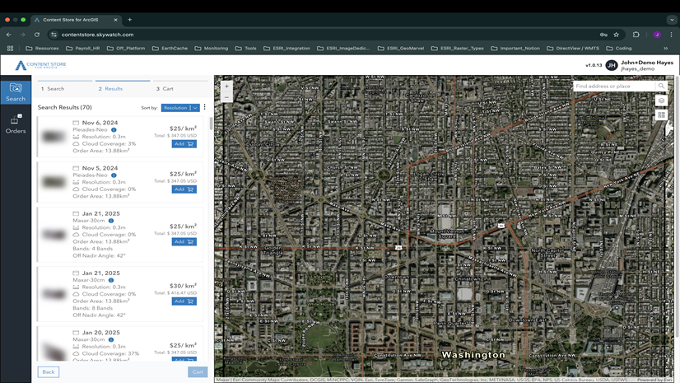Viewport: 680px width, 383px height.
Task: Open the Monitoring bookmark folder
Action: [212, 48]
